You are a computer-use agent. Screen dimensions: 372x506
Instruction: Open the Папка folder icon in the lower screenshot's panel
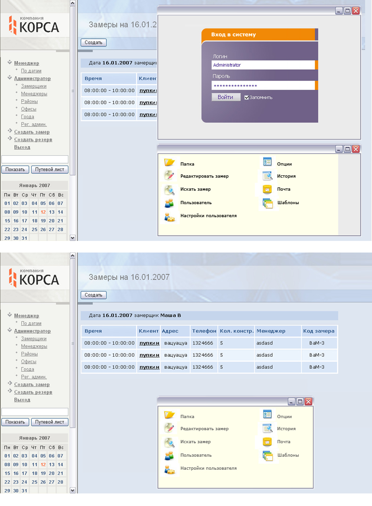coord(169,415)
